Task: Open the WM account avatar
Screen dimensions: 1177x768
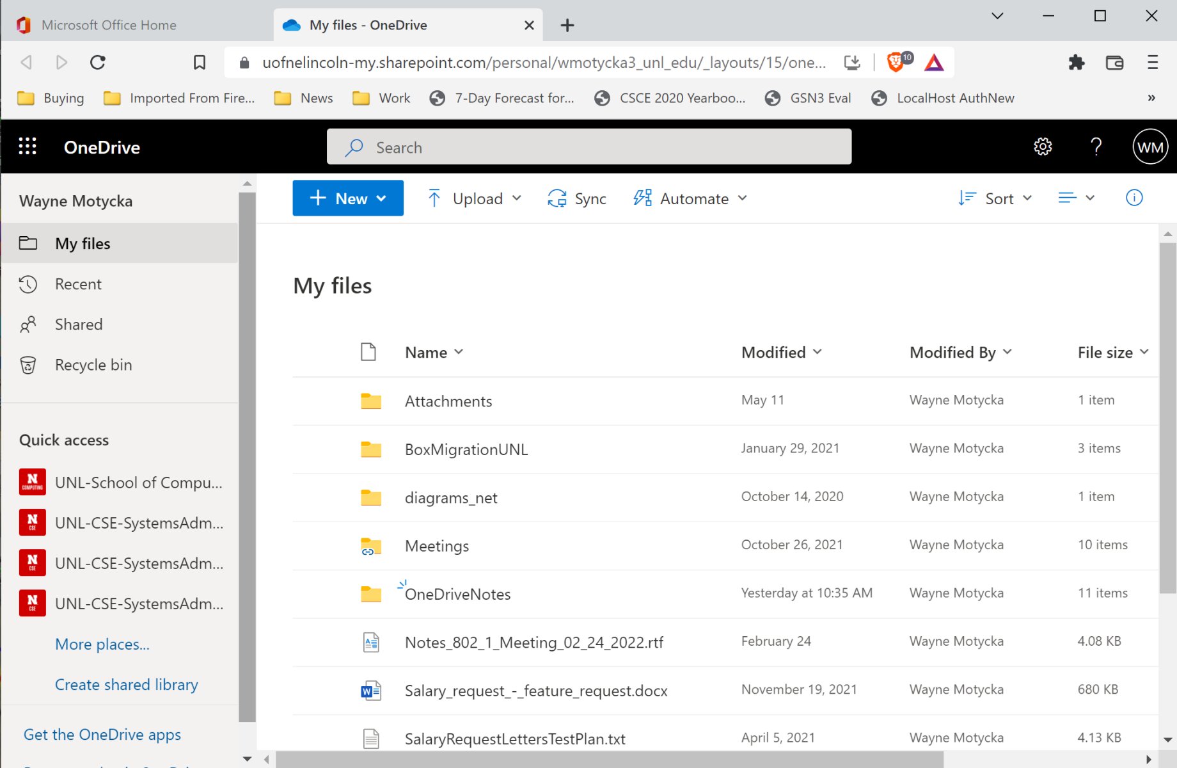Action: point(1149,147)
